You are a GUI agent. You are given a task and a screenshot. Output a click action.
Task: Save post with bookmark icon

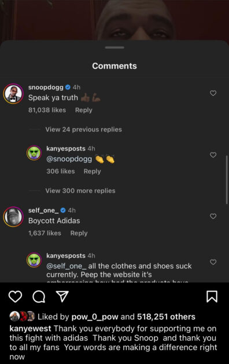(212, 296)
